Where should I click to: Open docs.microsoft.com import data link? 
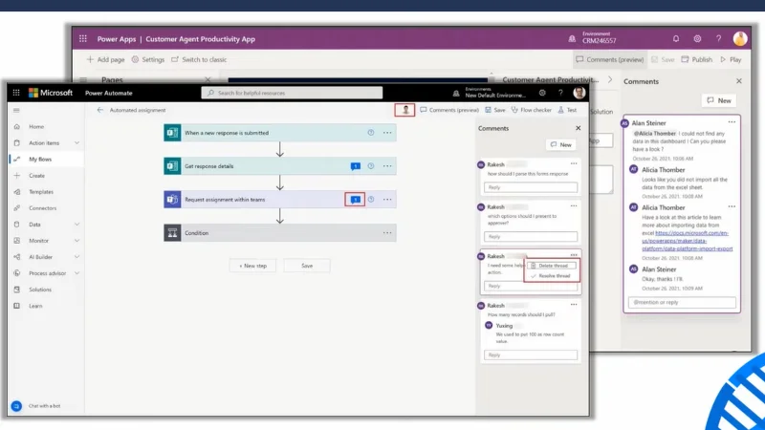688,241
